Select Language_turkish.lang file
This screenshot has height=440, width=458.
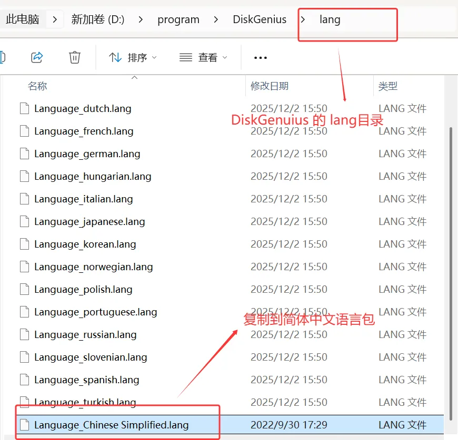(85, 402)
